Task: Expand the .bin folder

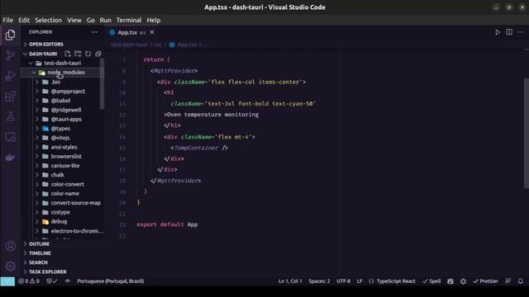Action: [x=63, y=82]
